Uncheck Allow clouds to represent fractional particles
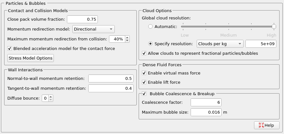Viewport: 284px width, 134px height. tap(144, 53)
